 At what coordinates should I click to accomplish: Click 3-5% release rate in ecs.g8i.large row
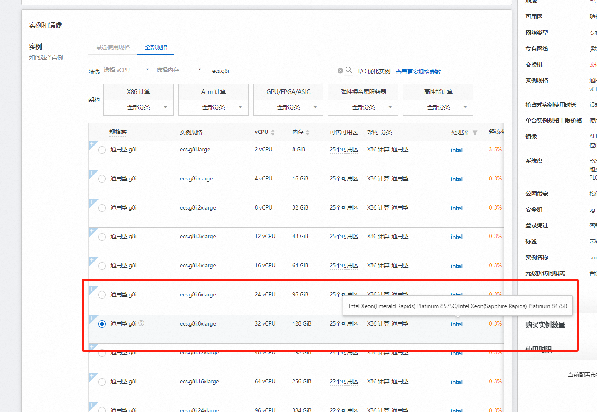tap(495, 149)
